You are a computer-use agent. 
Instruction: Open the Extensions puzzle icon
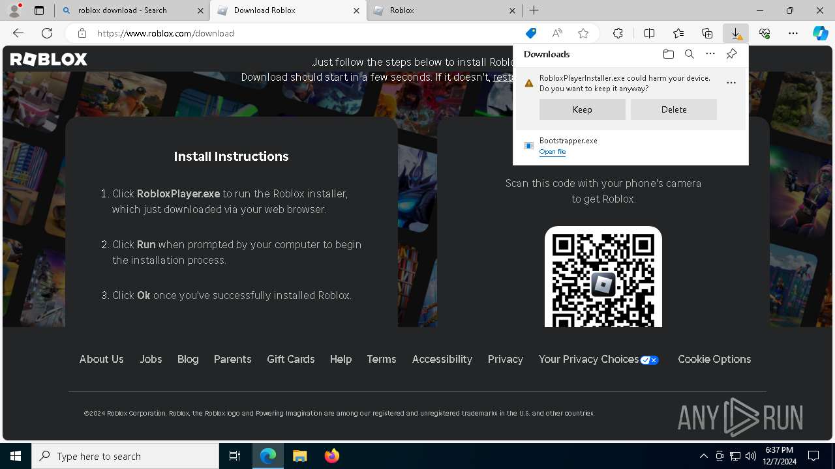(618, 33)
